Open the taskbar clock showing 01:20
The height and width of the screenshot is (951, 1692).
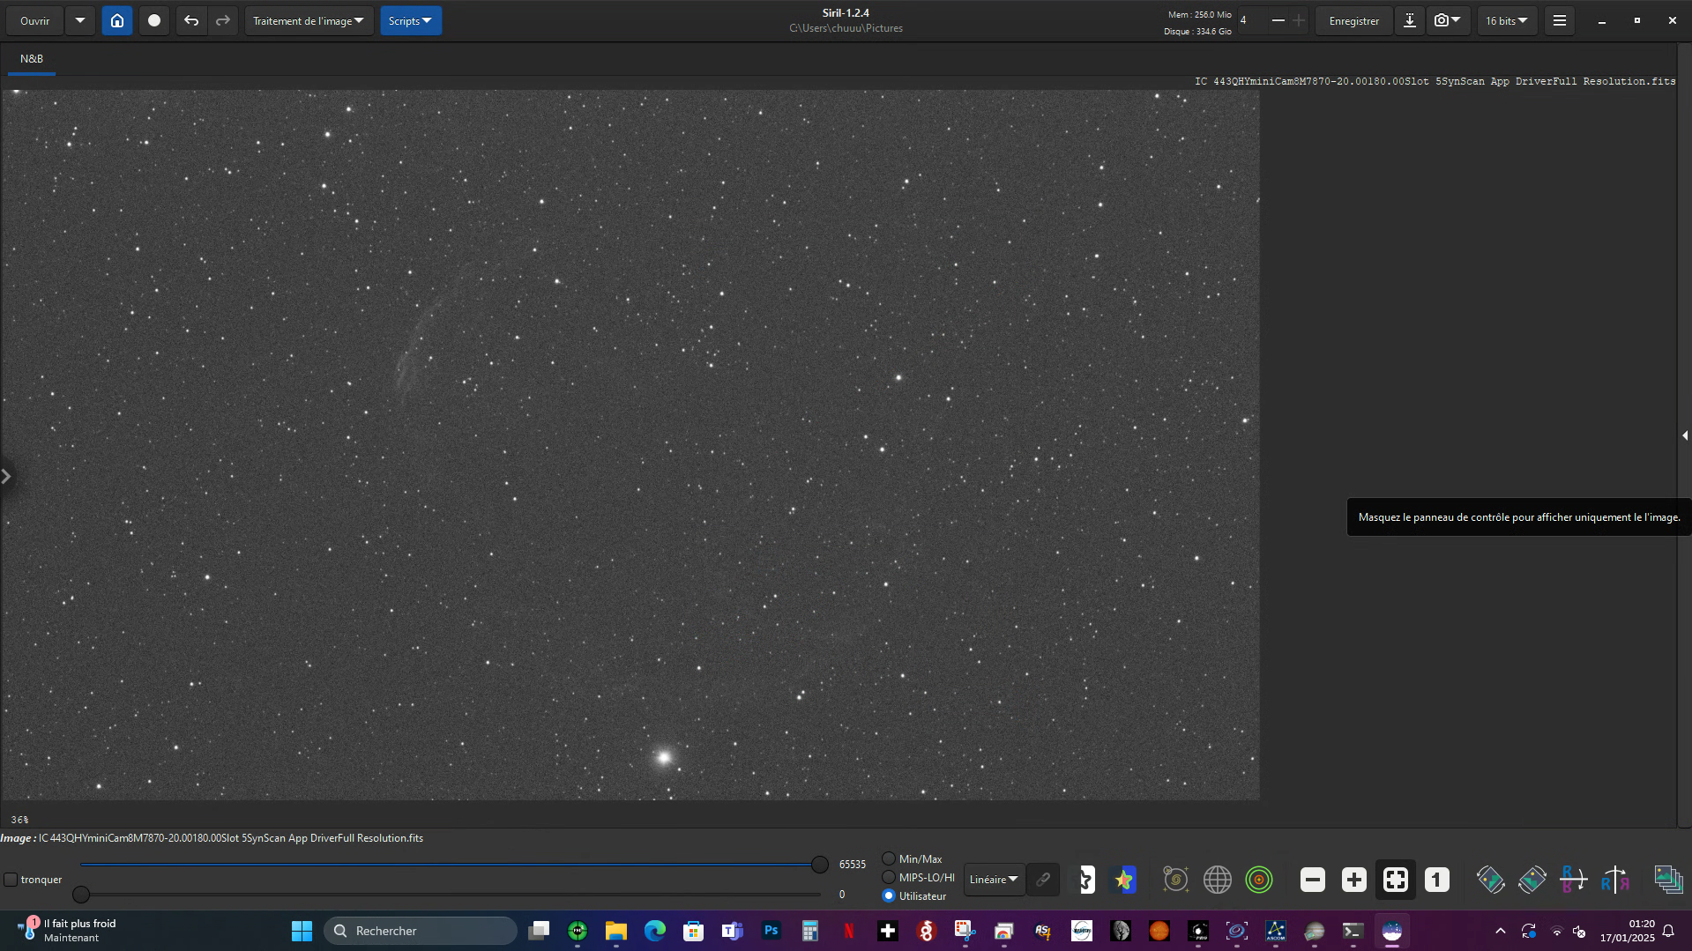(x=1628, y=931)
